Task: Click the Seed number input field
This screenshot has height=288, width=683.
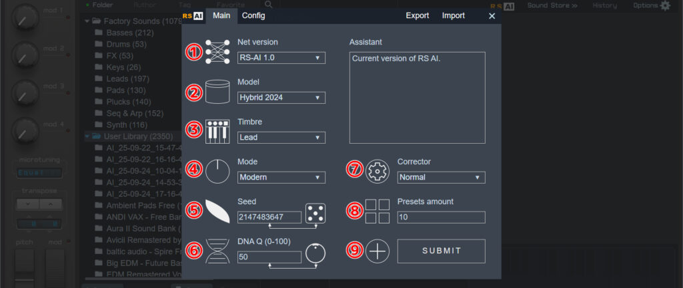Action: (269, 217)
